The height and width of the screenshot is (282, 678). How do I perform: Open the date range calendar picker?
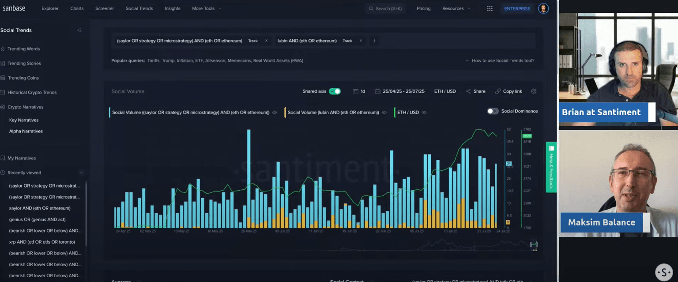click(x=399, y=91)
